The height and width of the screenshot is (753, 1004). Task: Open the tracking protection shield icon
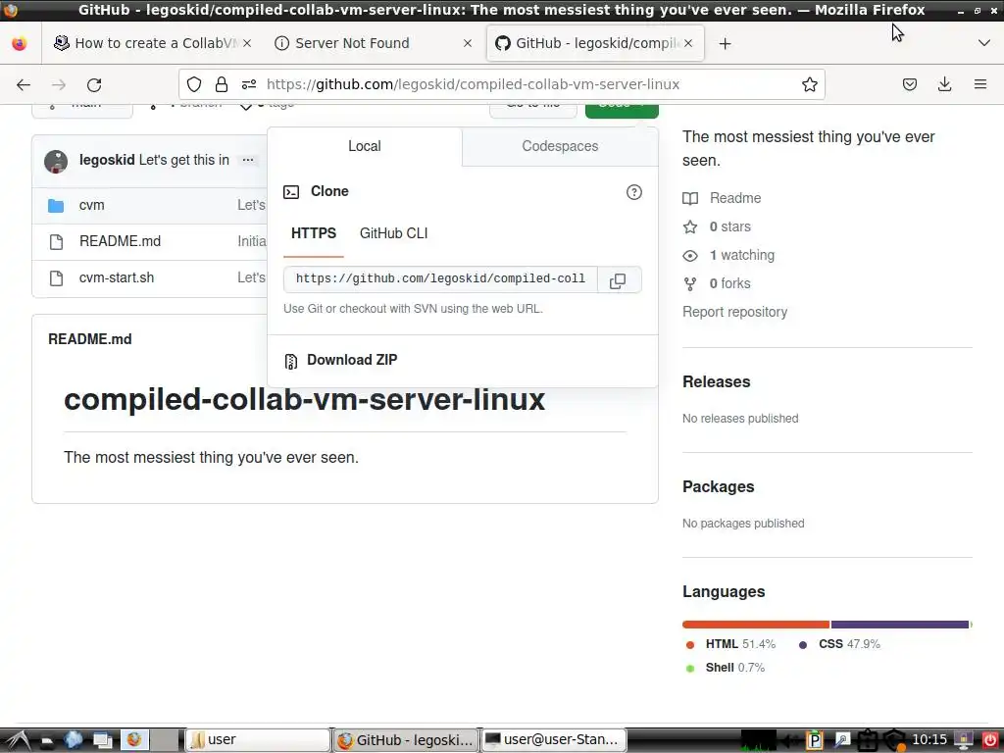[193, 84]
